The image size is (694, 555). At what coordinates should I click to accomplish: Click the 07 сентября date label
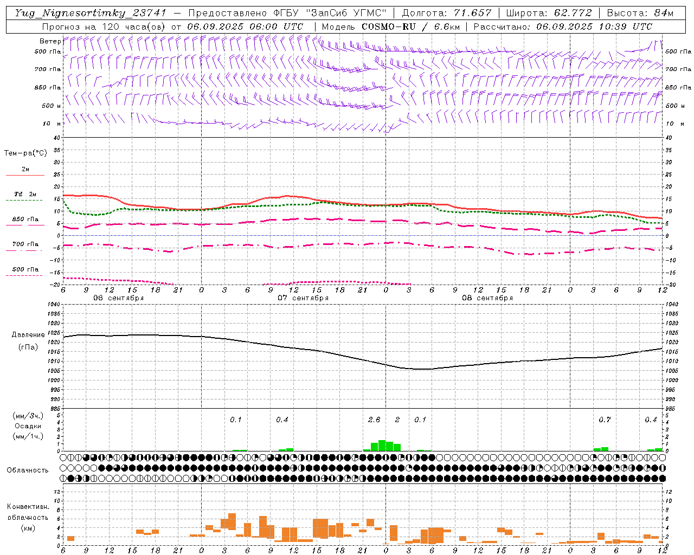(x=303, y=298)
